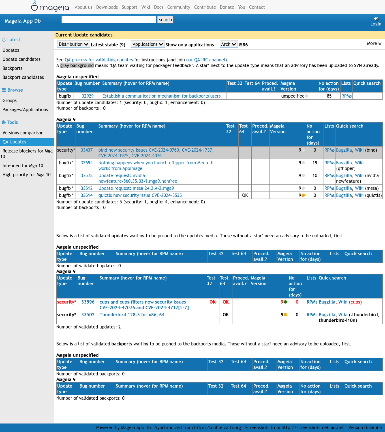Click status dot beside unspecified version

pos(307,96)
